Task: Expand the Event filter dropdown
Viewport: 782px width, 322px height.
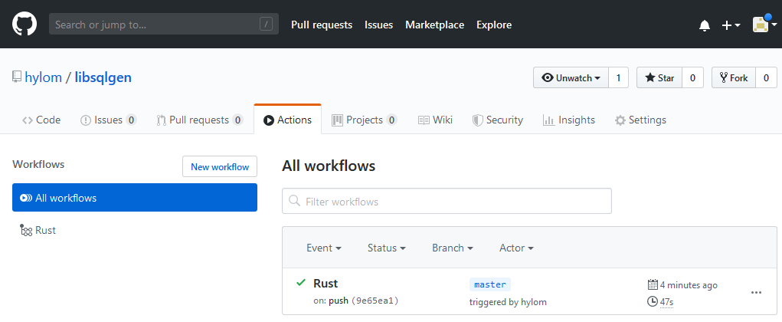Action: click(324, 248)
